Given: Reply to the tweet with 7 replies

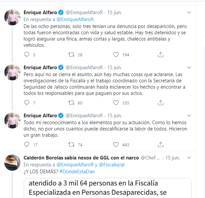Looking at the screenshot, I should 27,102.
